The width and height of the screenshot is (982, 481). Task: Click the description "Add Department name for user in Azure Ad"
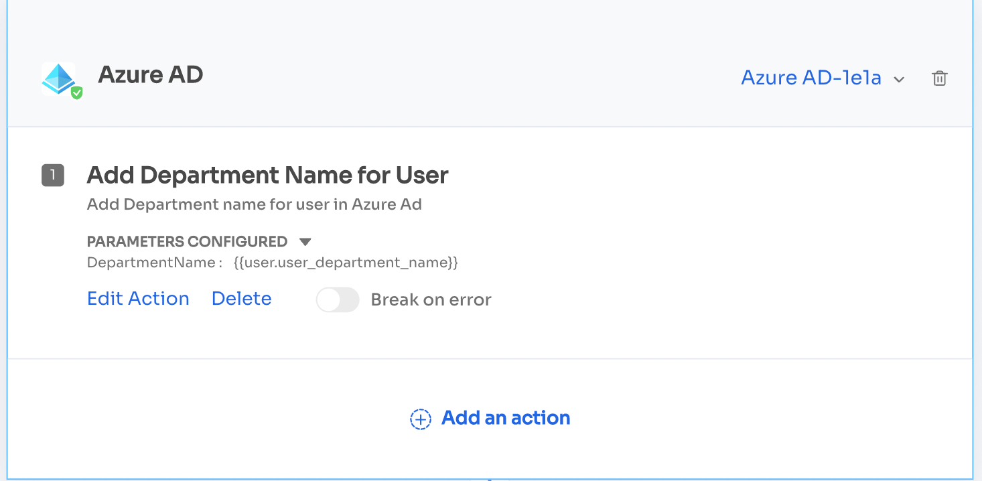pos(255,204)
